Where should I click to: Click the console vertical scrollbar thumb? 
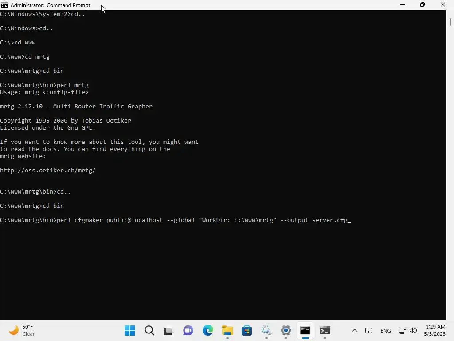click(x=450, y=22)
